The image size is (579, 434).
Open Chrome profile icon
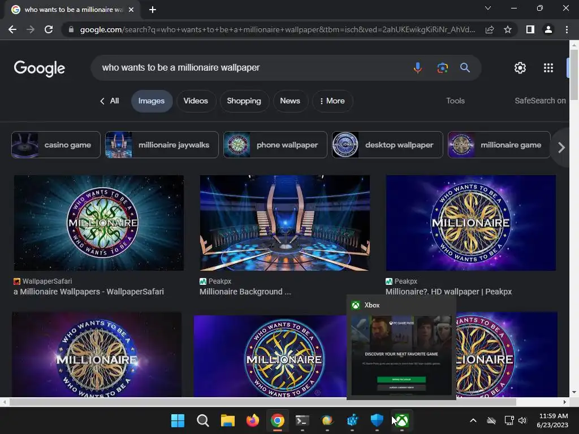548,29
